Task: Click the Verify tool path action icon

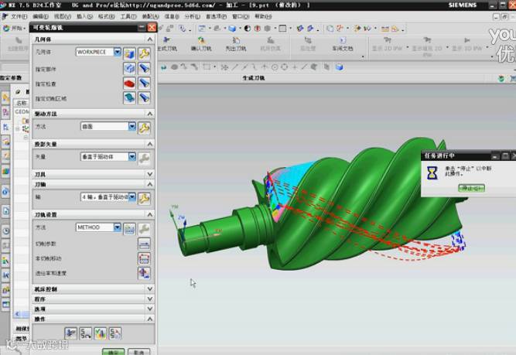Action: pyautogui.click(x=101, y=333)
